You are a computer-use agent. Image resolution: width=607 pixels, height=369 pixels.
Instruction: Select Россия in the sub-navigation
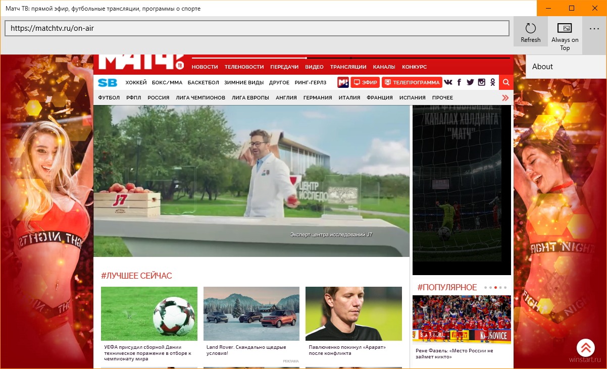[158, 97]
